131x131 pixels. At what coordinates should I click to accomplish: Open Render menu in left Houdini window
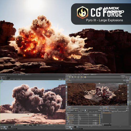(x=5, y=75)
